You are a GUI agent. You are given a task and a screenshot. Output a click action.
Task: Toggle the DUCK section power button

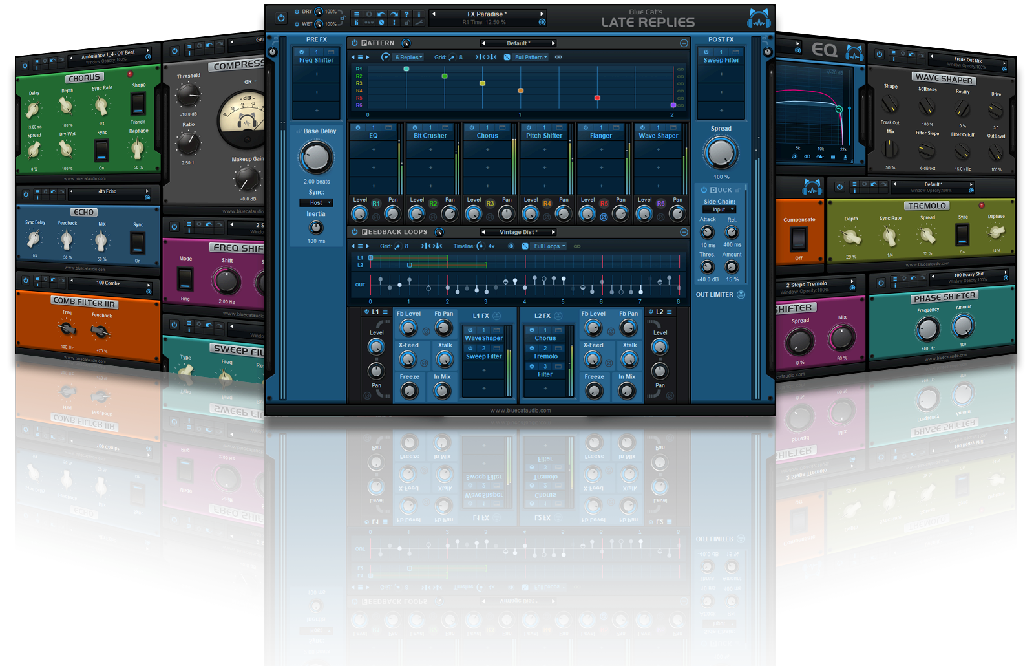coord(704,189)
